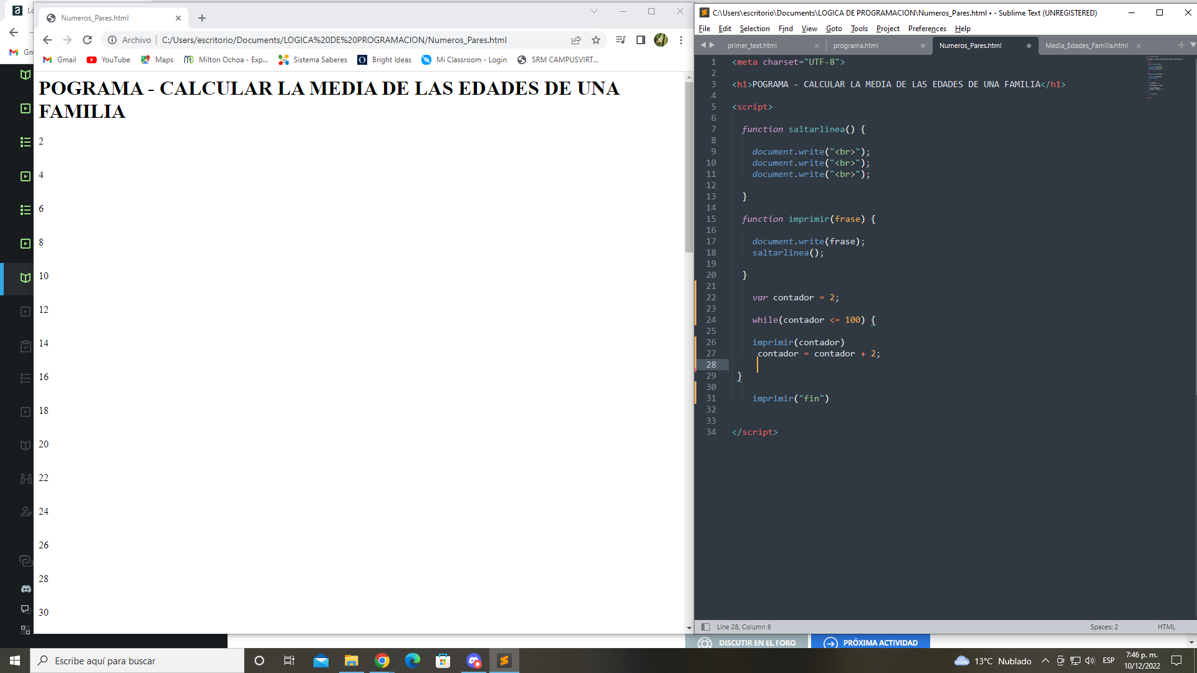This screenshot has height=673, width=1197.
Task: Close the primer_text.html tab
Action: tap(817, 45)
